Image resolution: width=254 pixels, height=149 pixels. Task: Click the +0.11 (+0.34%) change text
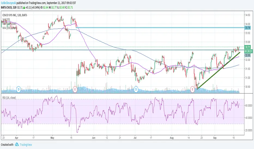pos(32,7)
